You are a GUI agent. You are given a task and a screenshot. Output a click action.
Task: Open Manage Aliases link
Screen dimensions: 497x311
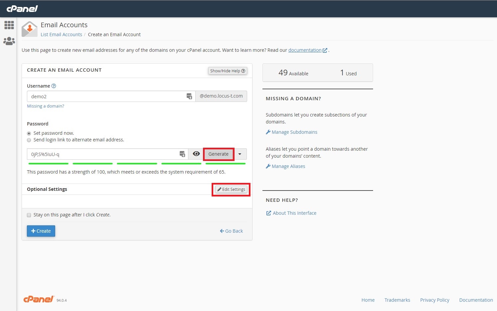tap(285, 166)
